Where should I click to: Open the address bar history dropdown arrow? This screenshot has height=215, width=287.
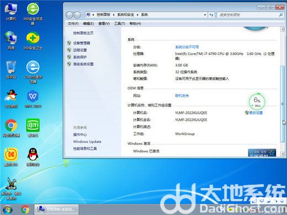tap(205, 15)
